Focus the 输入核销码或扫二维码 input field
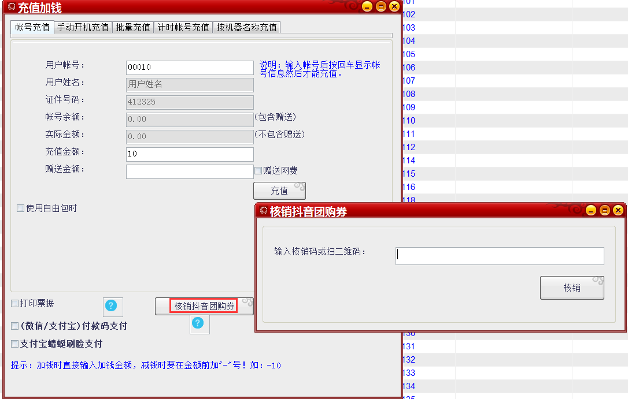 click(500, 256)
